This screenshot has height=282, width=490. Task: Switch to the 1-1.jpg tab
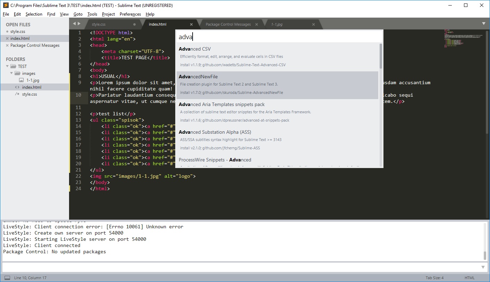(277, 24)
